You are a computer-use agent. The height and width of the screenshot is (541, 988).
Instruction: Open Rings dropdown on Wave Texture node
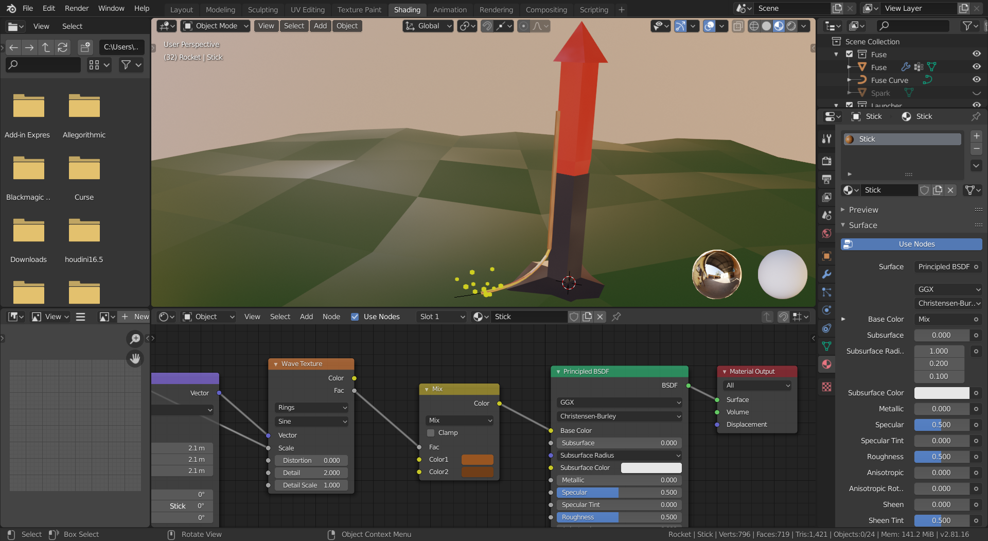[312, 408]
